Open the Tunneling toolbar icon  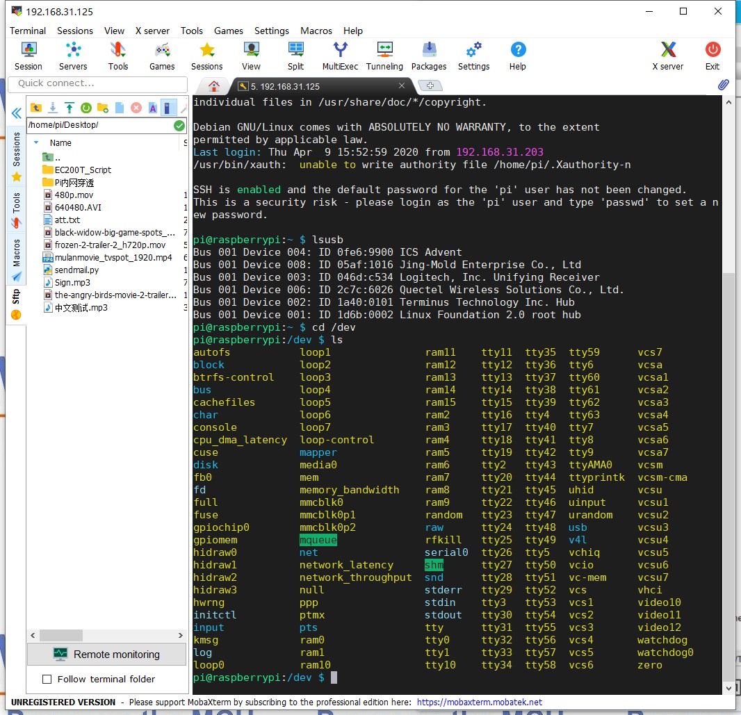(384, 56)
